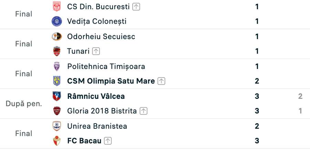Click the Râmnicu Vâlcea team crest

pyautogui.click(x=57, y=96)
